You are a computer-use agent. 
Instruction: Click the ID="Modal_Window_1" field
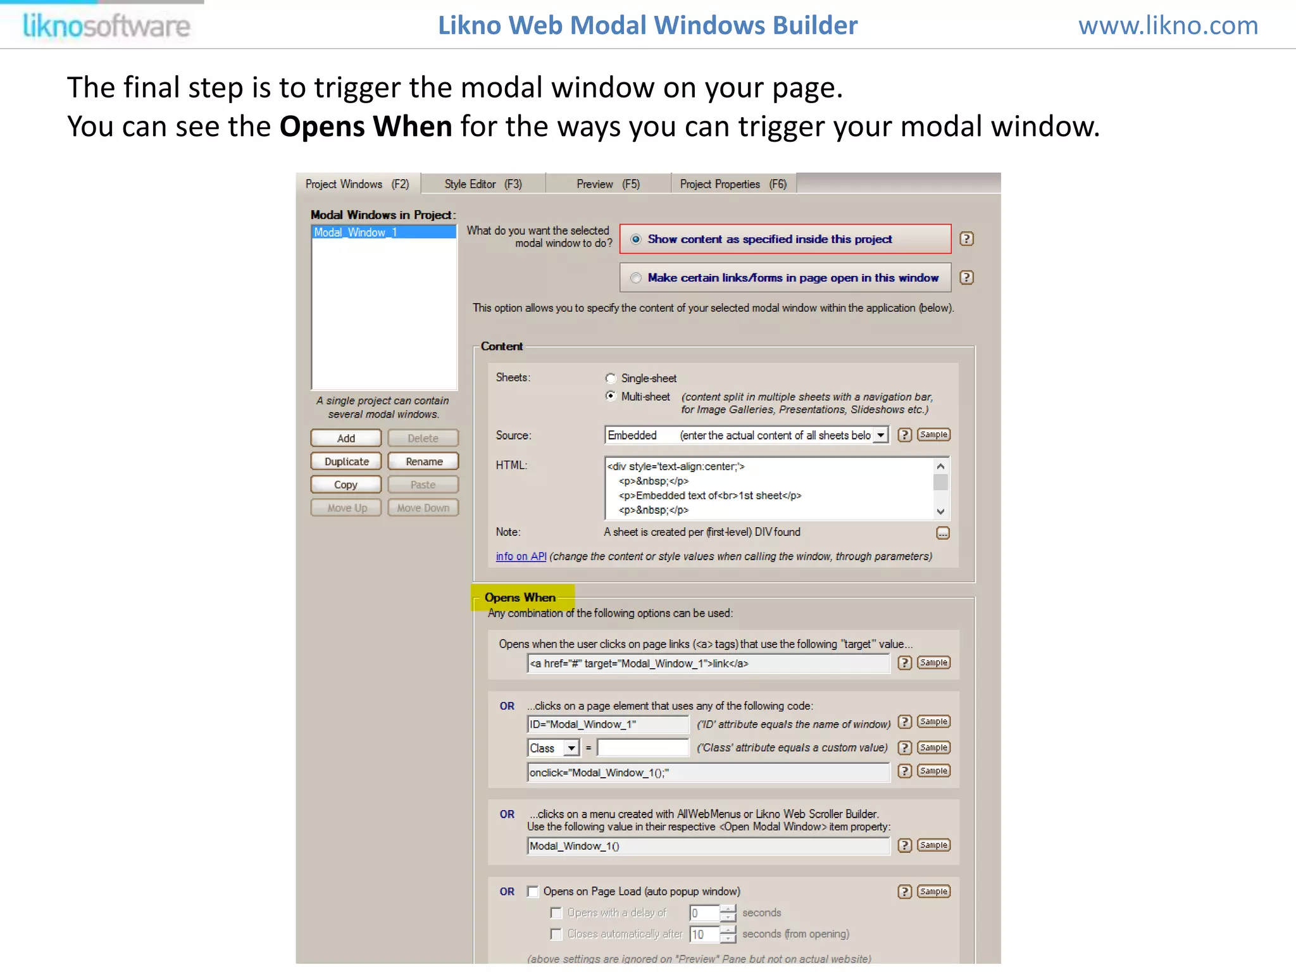607,725
